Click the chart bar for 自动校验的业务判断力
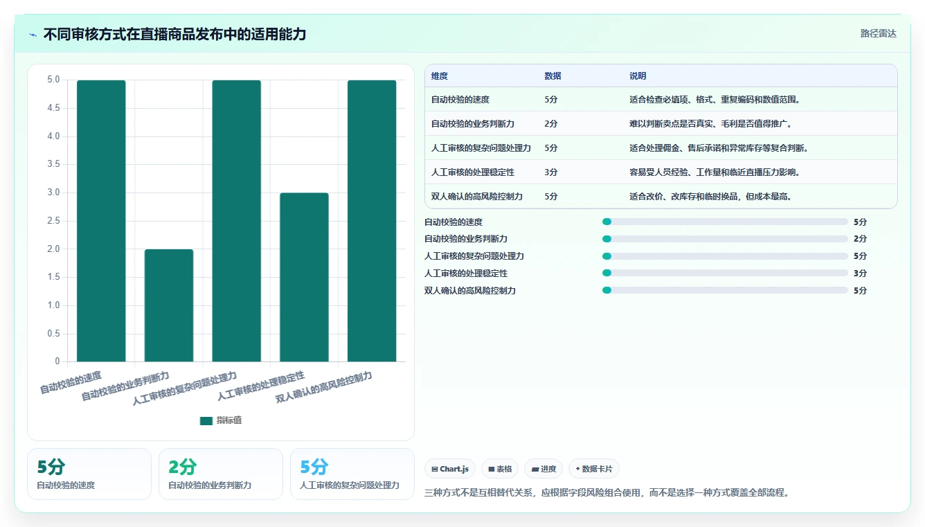Image resolution: width=925 pixels, height=527 pixels. 169,305
